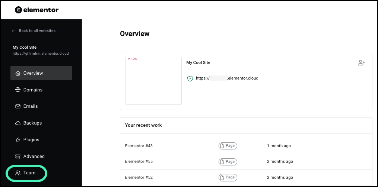Open the elementor.cloud site URL

pos(227,78)
